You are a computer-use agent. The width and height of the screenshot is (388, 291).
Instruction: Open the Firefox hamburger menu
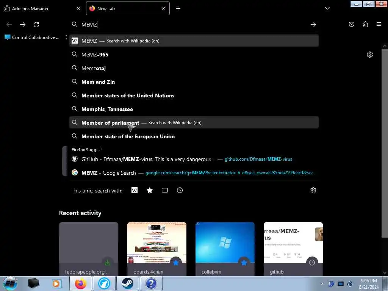point(379,24)
